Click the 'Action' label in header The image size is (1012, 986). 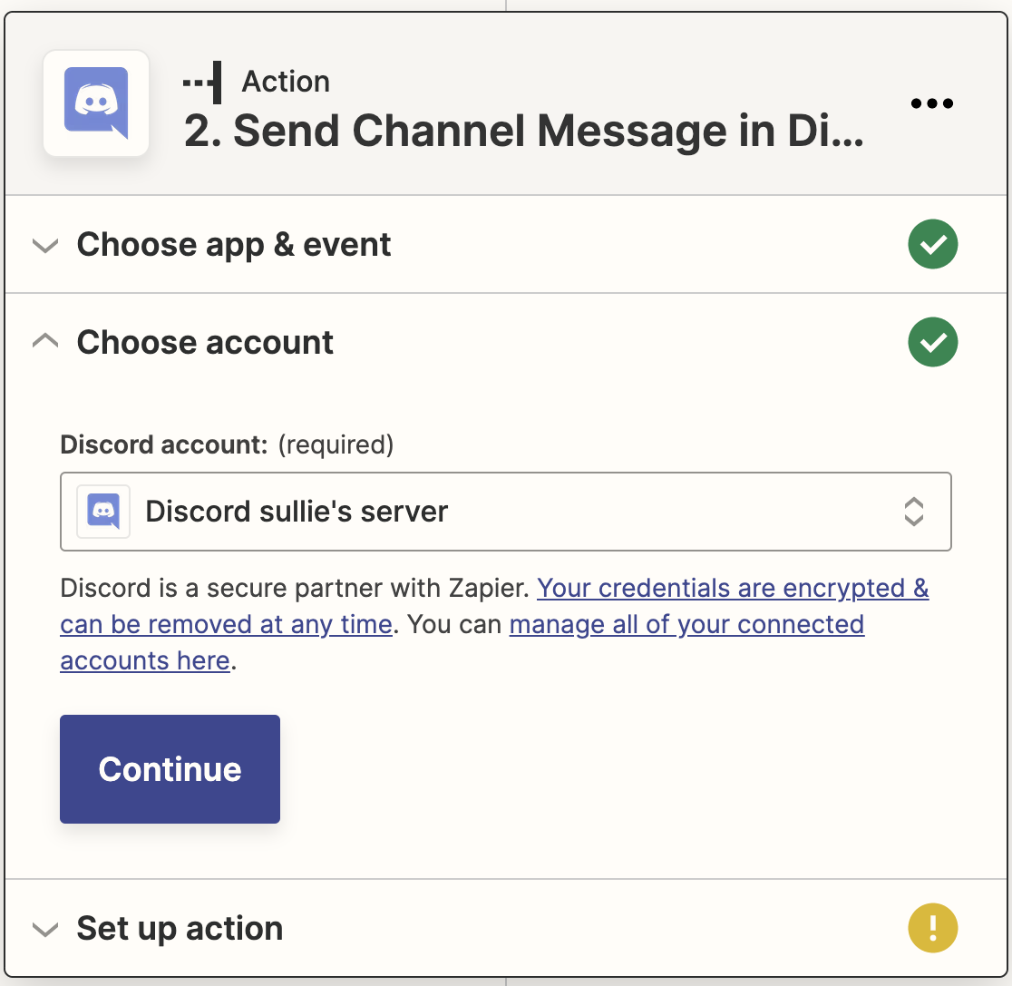(286, 82)
